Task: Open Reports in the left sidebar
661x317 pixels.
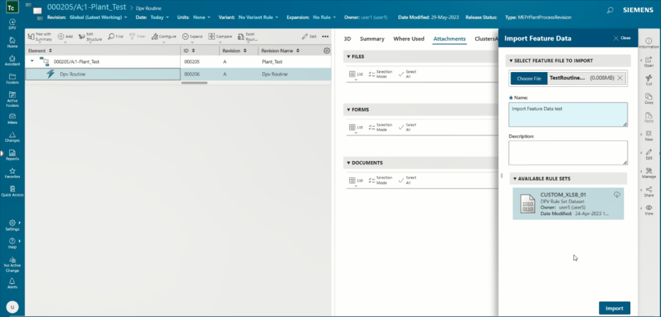Action: pos(12,155)
